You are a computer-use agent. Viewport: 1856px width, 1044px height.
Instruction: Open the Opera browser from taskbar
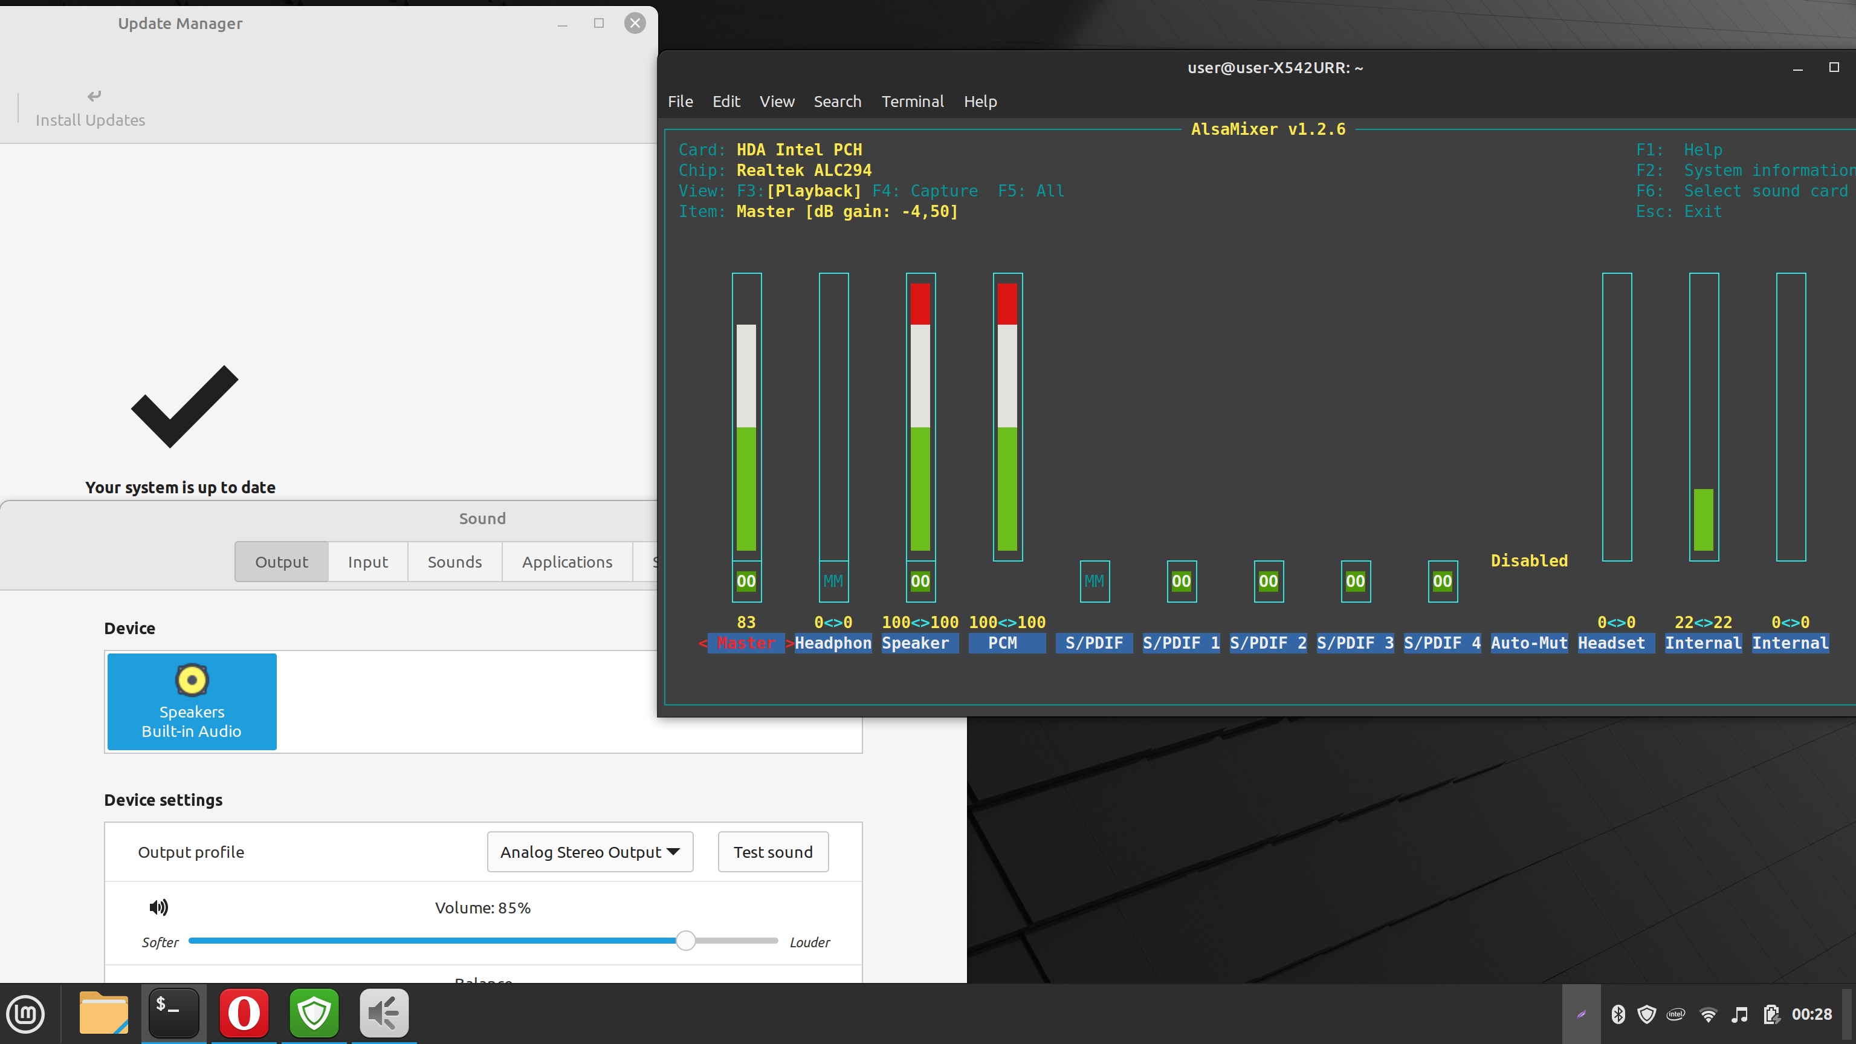[244, 1013]
